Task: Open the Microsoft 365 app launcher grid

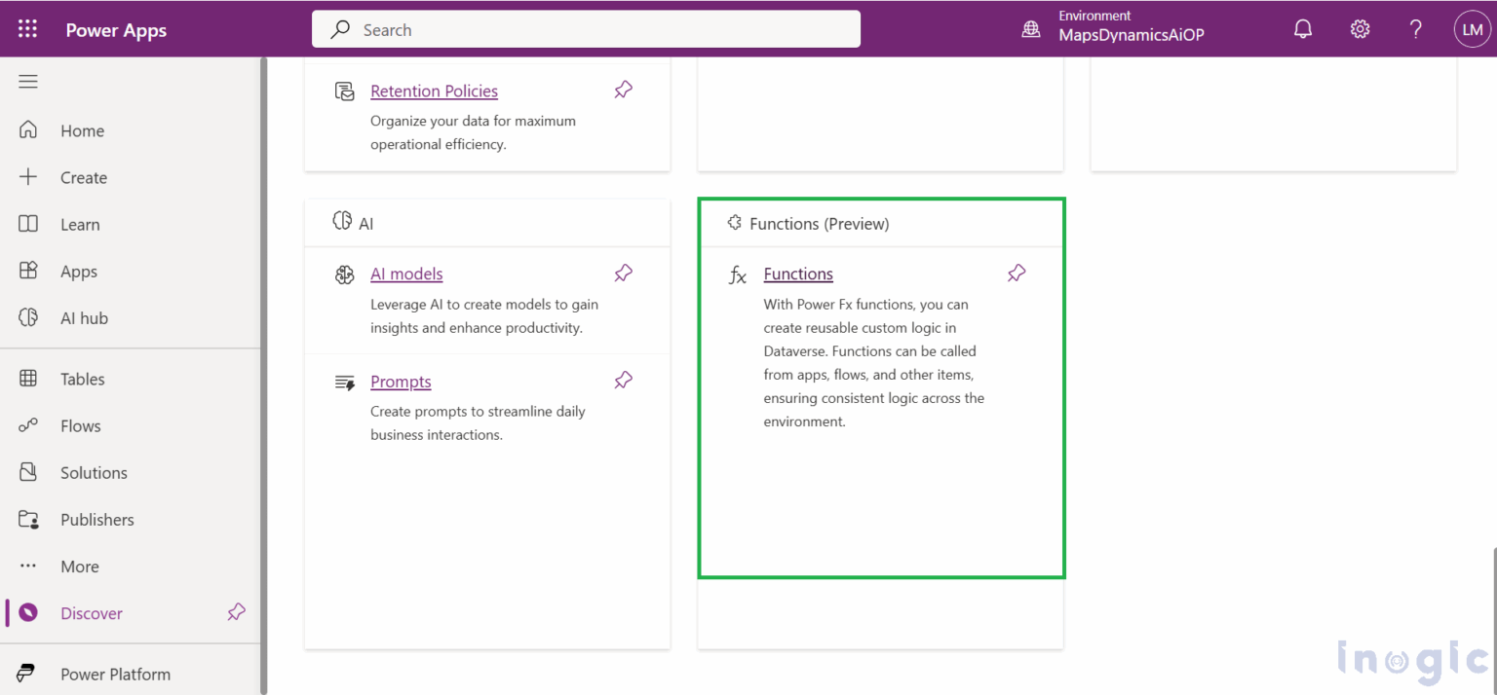Action: pos(26,28)
